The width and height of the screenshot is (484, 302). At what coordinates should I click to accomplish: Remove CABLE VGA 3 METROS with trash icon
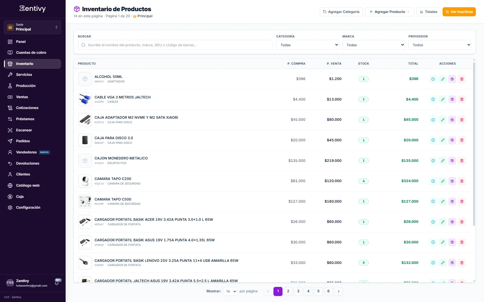pyautogui.click(x=462, y=99)
